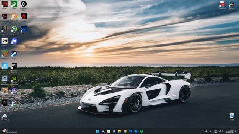The image size is (239, 134).
Task: Open the DaVinci Resolve shortcut
Action: [x=232, y=6]
